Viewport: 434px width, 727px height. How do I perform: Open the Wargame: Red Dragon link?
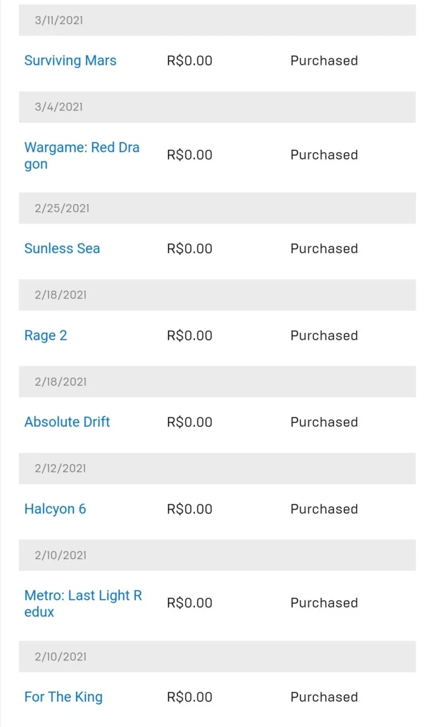click(82, 156)
